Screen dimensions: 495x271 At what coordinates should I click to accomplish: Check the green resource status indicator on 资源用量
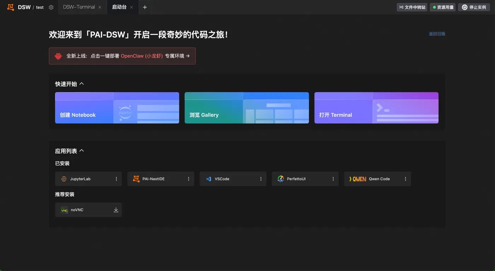point(435,7)
